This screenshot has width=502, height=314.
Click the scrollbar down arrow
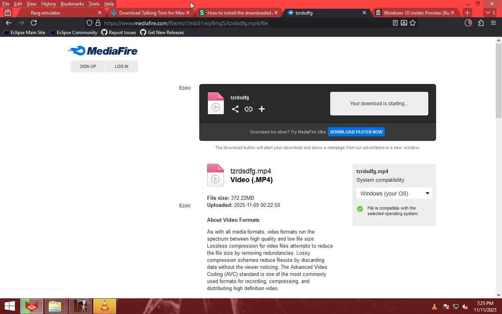click(x=499, y=295)
